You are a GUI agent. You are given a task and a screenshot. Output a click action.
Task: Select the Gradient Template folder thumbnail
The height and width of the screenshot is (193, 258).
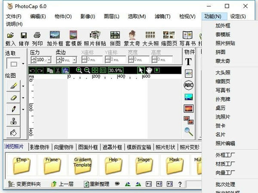coord(83,165)
